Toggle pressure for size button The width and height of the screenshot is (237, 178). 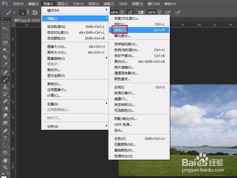coord(178,12)
